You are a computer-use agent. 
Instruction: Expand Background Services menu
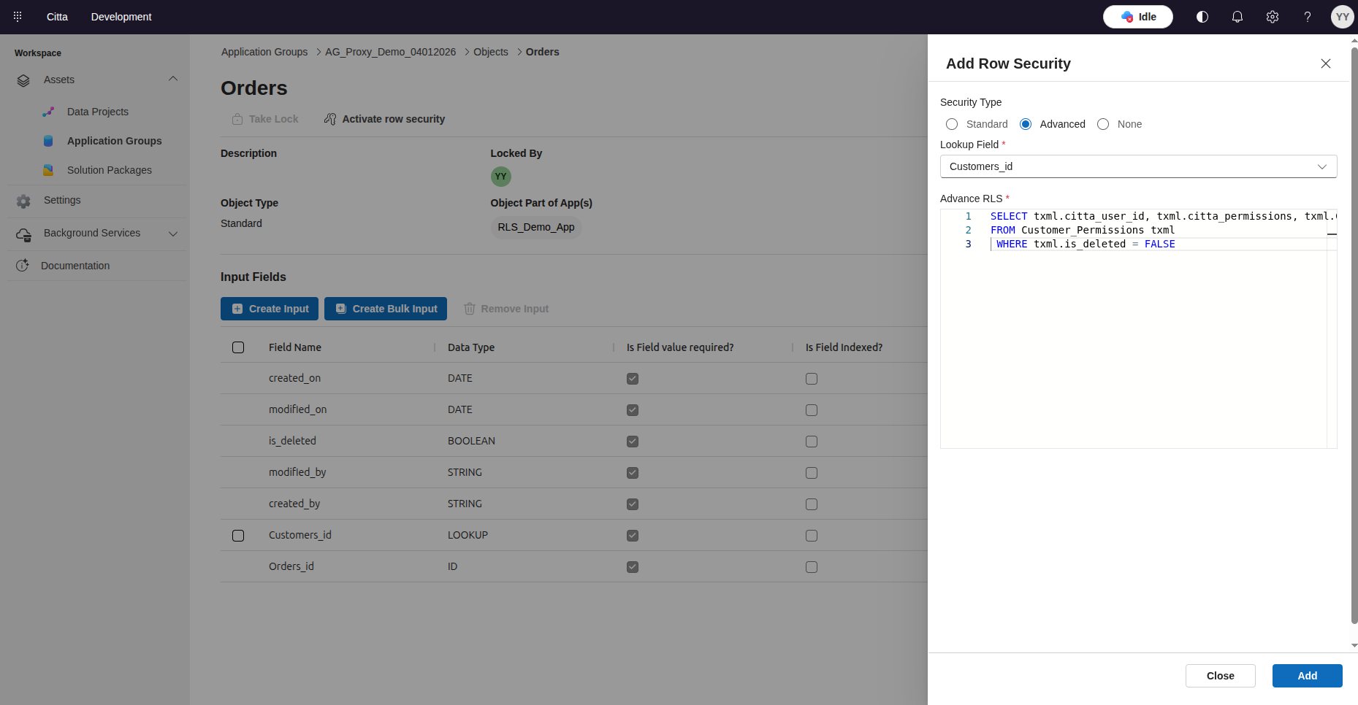click(173, 234)
